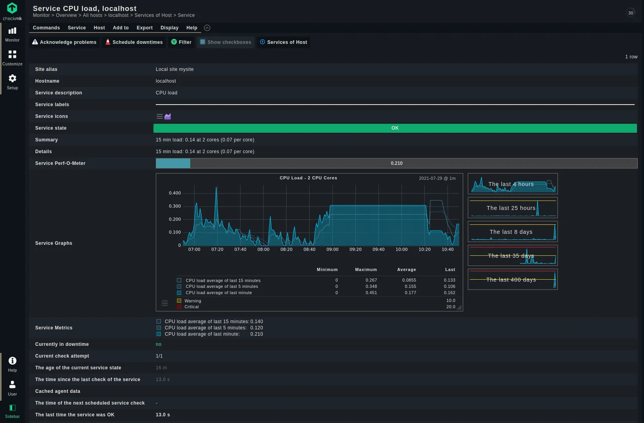Open the Add to menu
This screenshot has height=423, width=644.
click(121, 28)
